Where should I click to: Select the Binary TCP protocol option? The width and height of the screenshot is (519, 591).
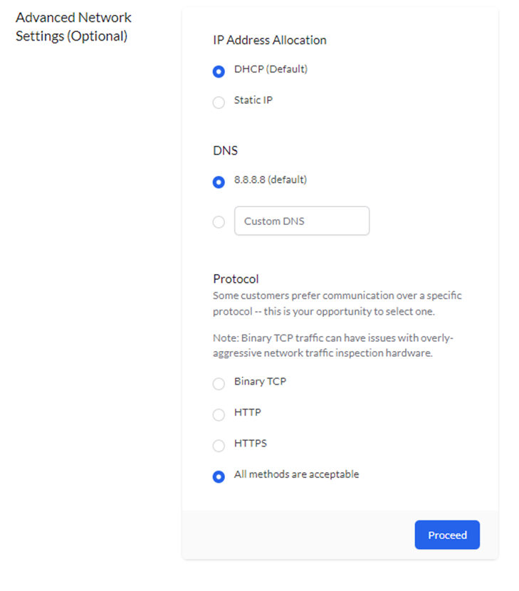(219, 384)
